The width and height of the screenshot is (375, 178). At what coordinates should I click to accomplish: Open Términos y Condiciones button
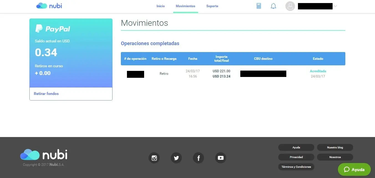pyautogui.click(x=296, y=167)
